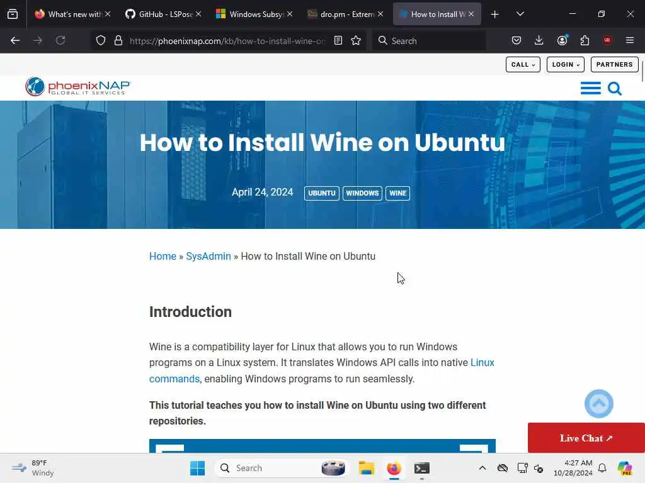Open Firefox View icon at top-left
645x483 pixels.
[x=13, y=14]
